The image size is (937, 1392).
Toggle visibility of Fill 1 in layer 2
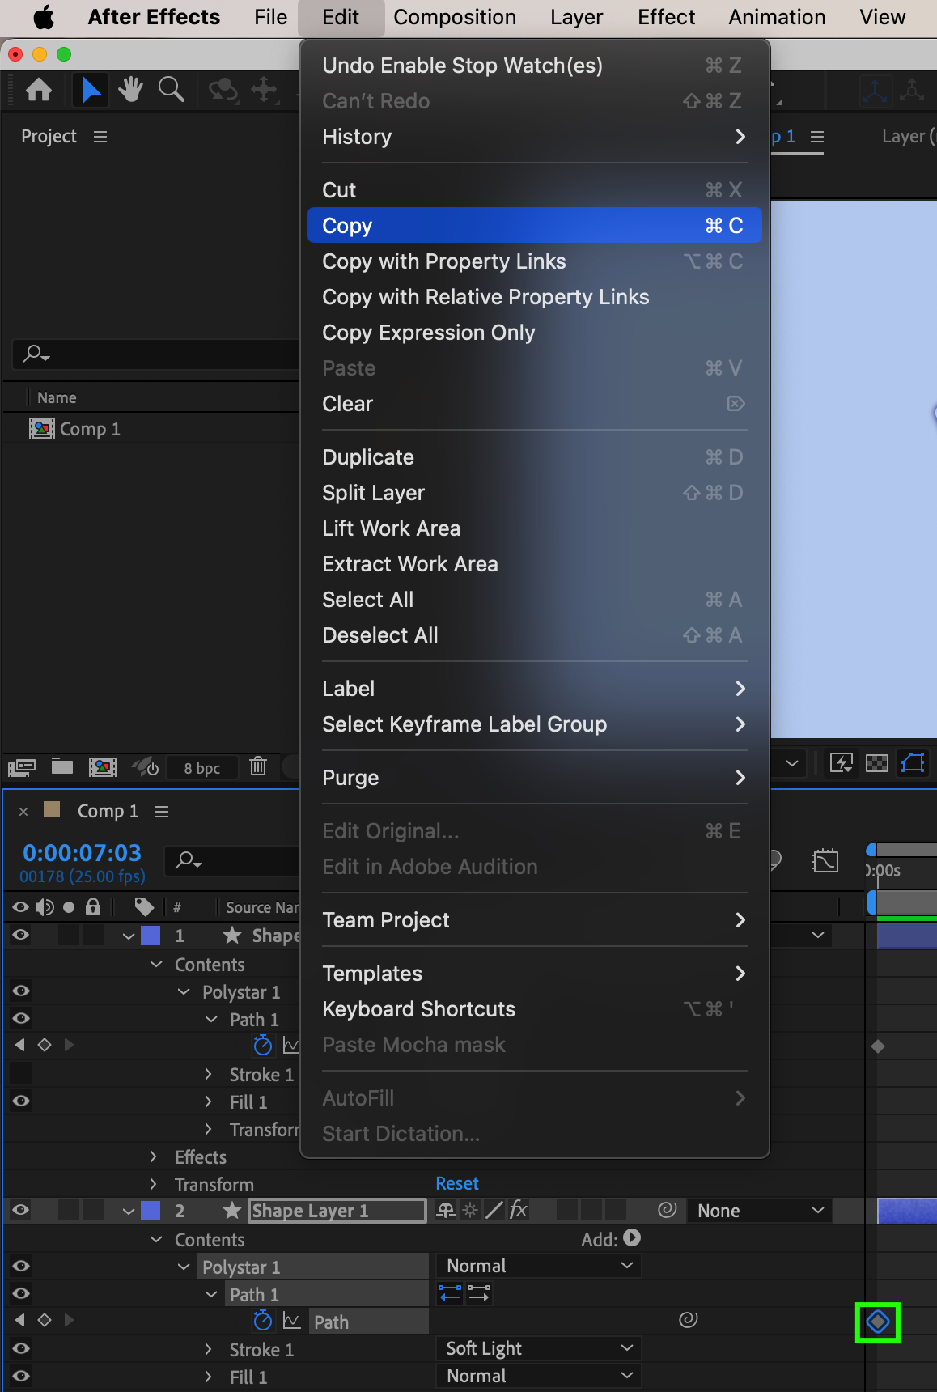[x=21, y=1376]
